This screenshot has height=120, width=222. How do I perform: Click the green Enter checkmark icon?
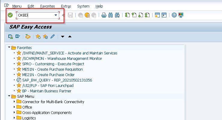(x=10, y=15)
